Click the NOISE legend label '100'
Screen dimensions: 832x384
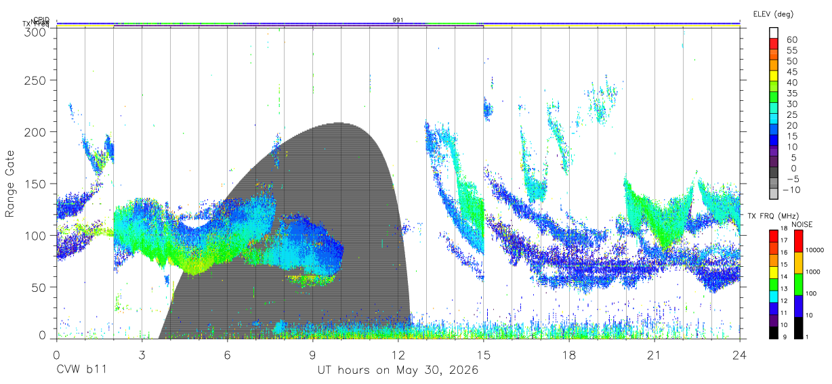point(812,294)
